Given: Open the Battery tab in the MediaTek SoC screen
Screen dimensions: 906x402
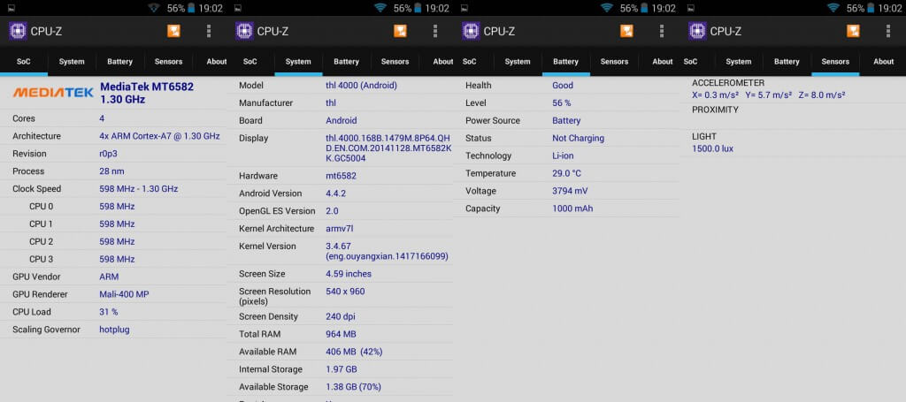Looking at the screenshot, I should coord(119,62).
